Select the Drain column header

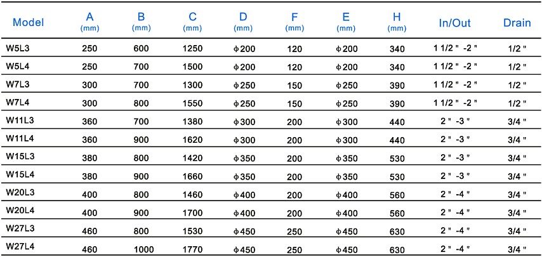517,23
